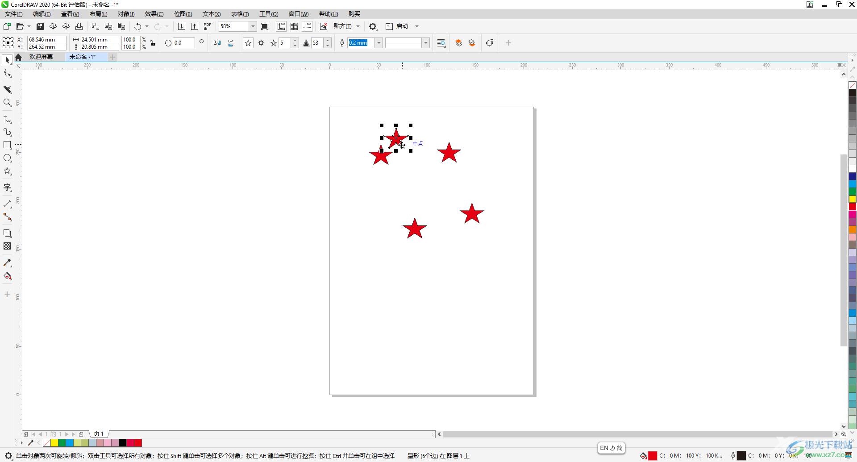Increase the star sharpness value
The image size is (857, 462).
coord(328,41)
